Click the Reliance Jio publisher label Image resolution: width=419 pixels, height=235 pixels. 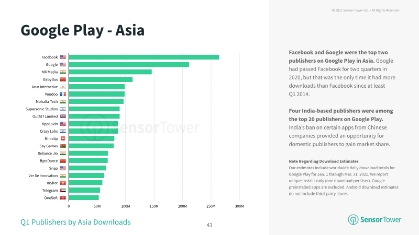click(48, 154)
